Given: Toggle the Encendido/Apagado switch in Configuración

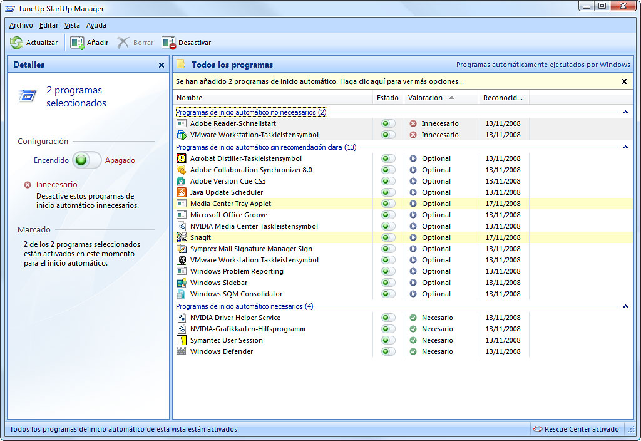Looking at the screenshot, I should 86,160.
